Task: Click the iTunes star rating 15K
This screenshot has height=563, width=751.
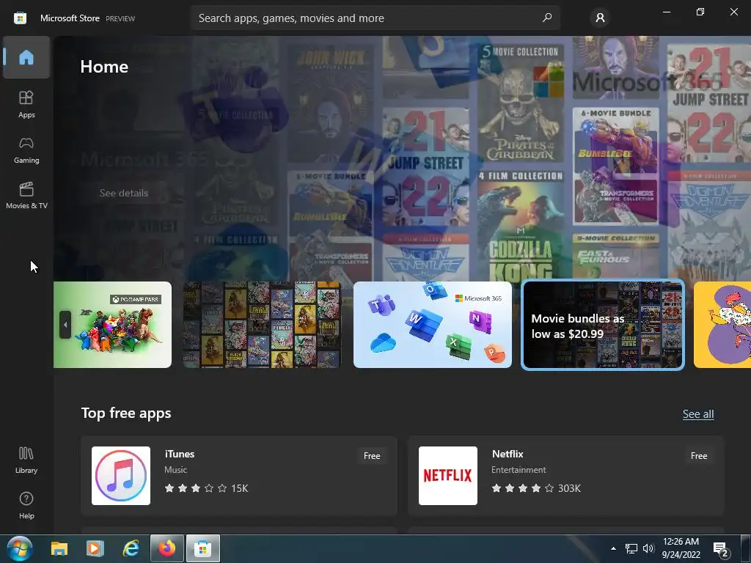Action: [206, 488]
